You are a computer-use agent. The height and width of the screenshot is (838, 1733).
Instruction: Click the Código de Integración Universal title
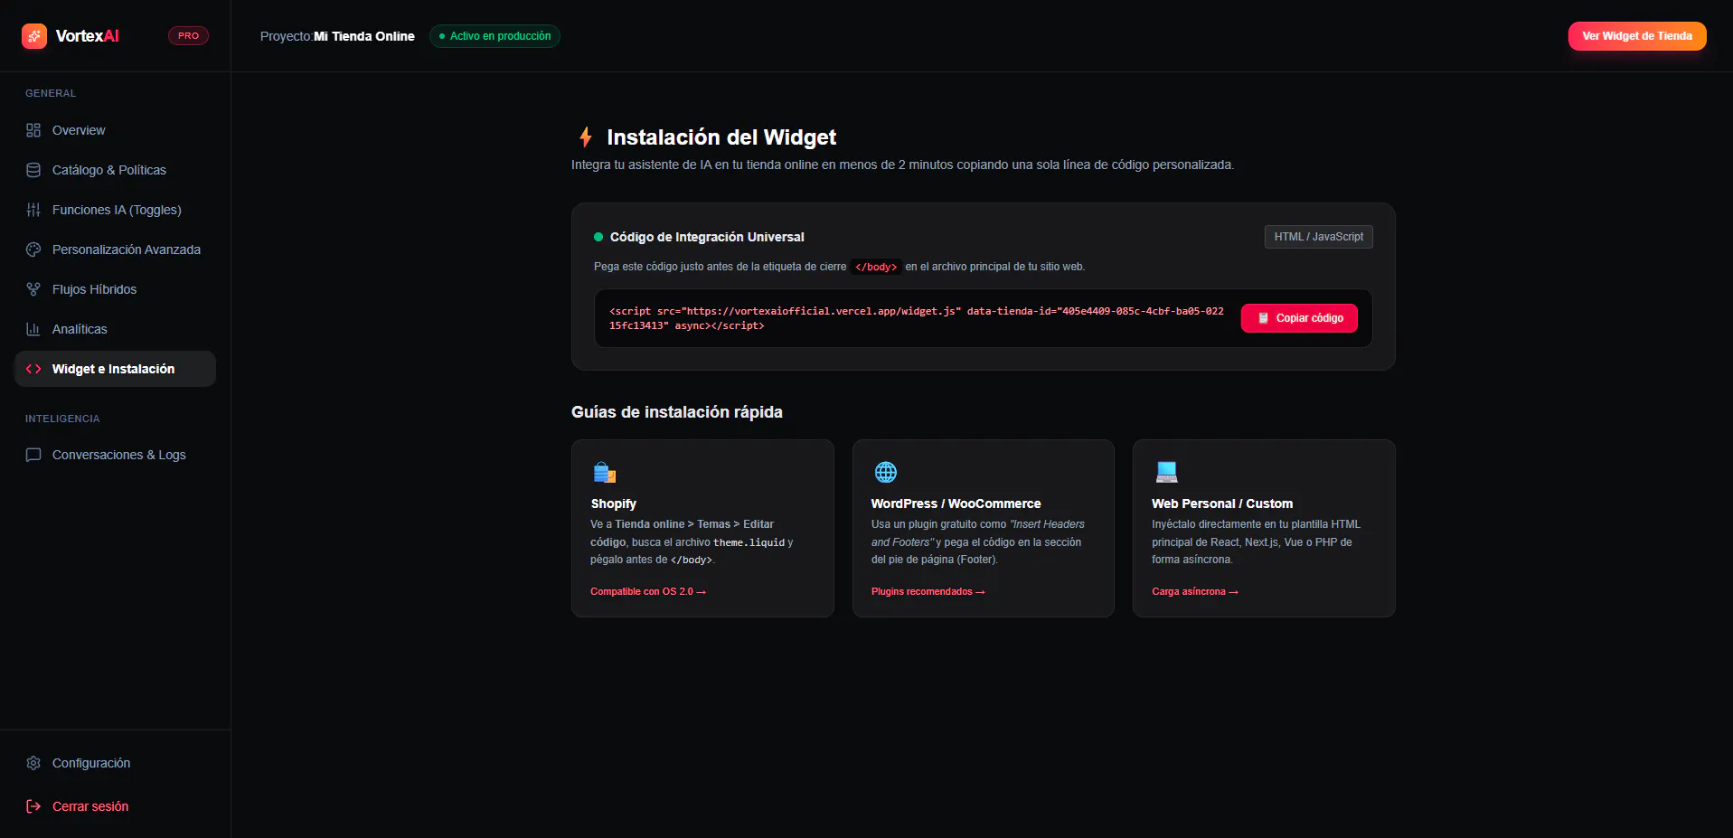[707, 237]
